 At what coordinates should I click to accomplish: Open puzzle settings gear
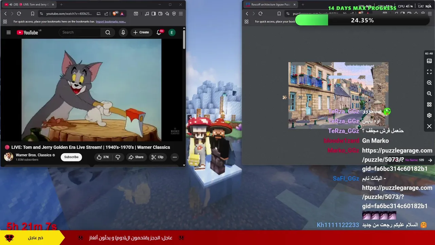pyautogui.click(x=429, y=115)
